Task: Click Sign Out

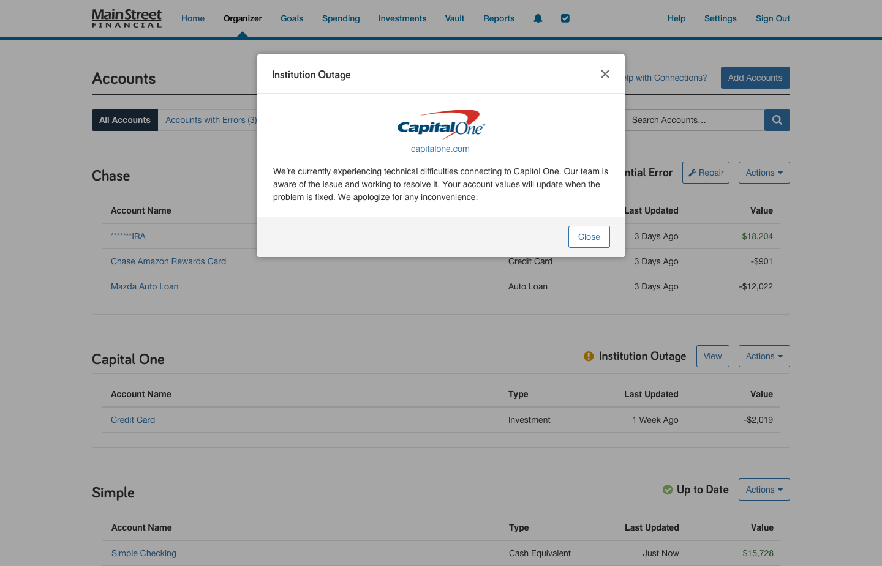Action: (x=773, y=18)
